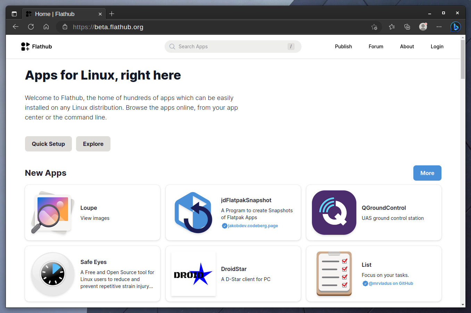Open the List clipboard icon
Viewport: 471px width, 313px height.
click(x=334, y=274)
